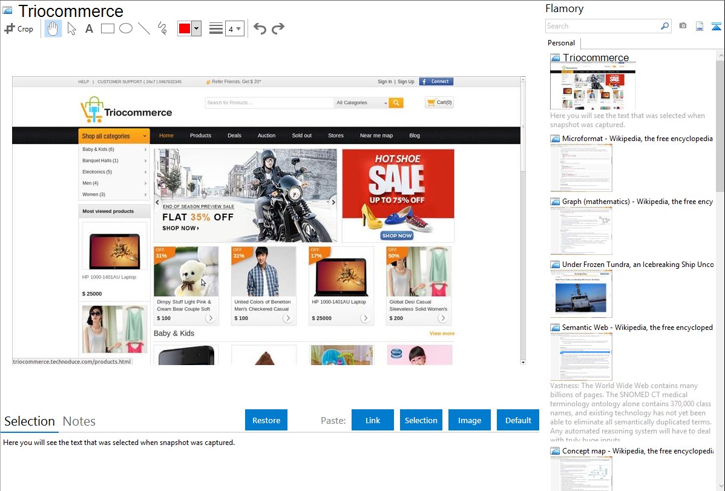Open the Personal tab

[x=561, y=43]
